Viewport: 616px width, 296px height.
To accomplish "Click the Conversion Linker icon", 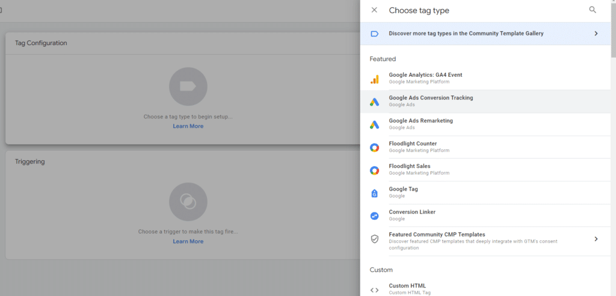I will click(x=374, y=216).
